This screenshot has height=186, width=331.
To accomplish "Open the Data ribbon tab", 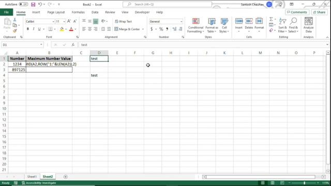I will tap(95, 12).
